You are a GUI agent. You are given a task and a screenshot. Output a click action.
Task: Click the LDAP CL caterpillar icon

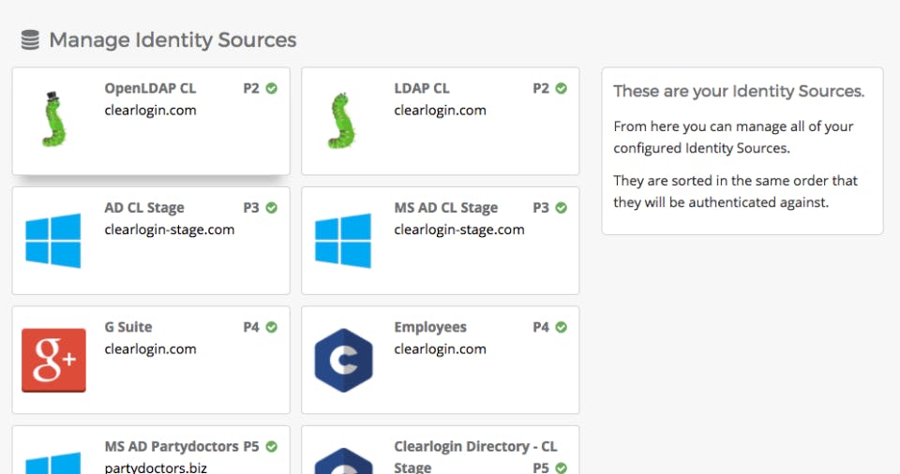tap(344, 119)
